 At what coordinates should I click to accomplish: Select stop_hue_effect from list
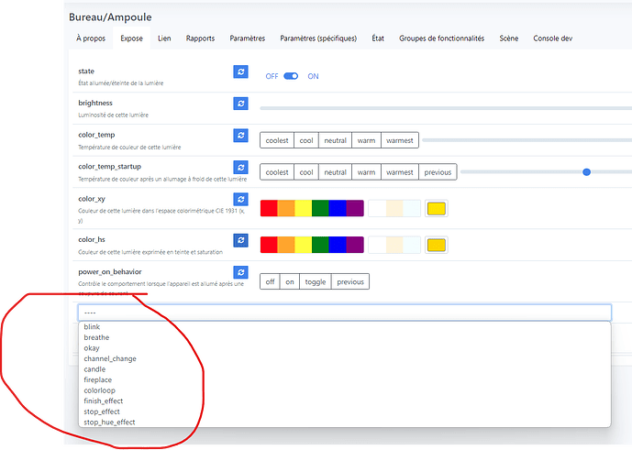point(345,423)
